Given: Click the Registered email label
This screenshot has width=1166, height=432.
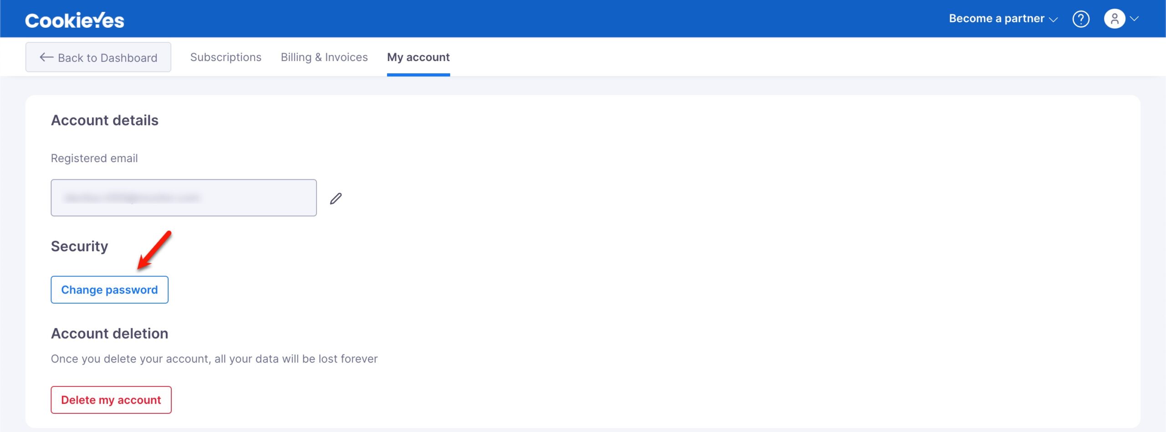Looking at the screenshot, I should (94, 158).
